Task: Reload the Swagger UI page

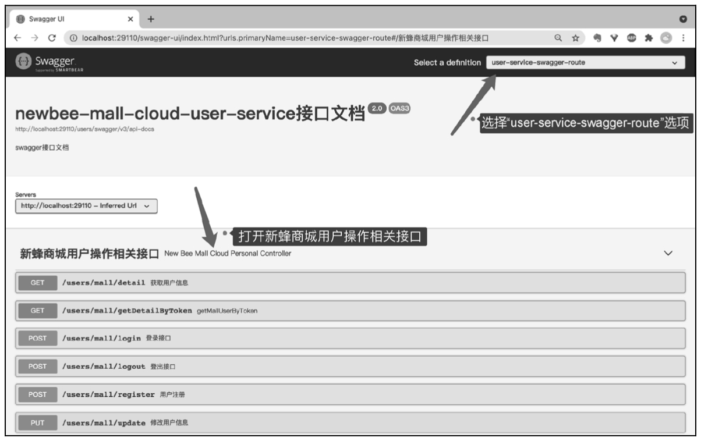Action: coord(52,38)
